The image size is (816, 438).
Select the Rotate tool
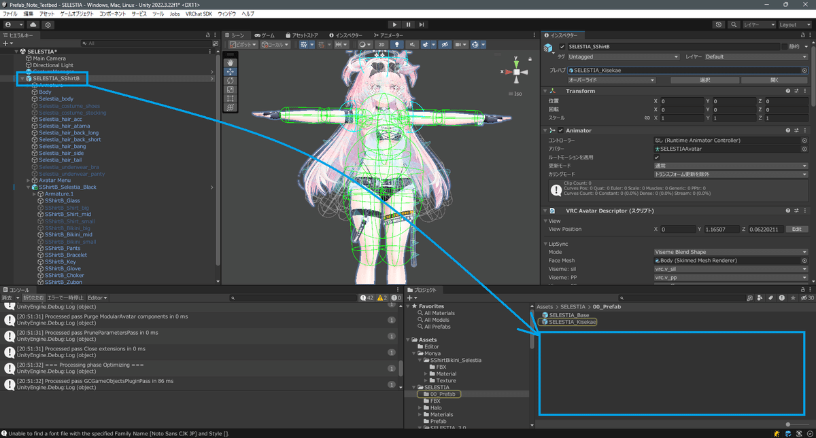(x=231, y=81)
